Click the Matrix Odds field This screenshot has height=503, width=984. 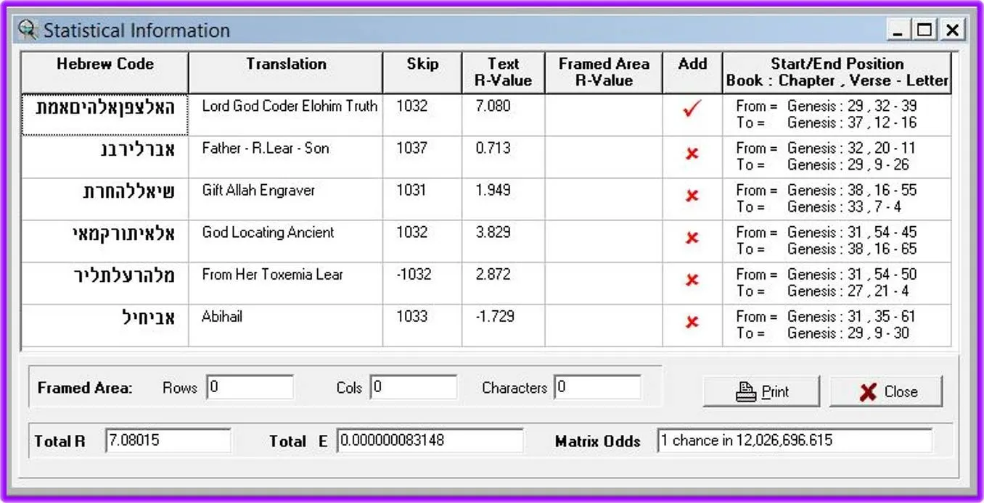[795, 441]
